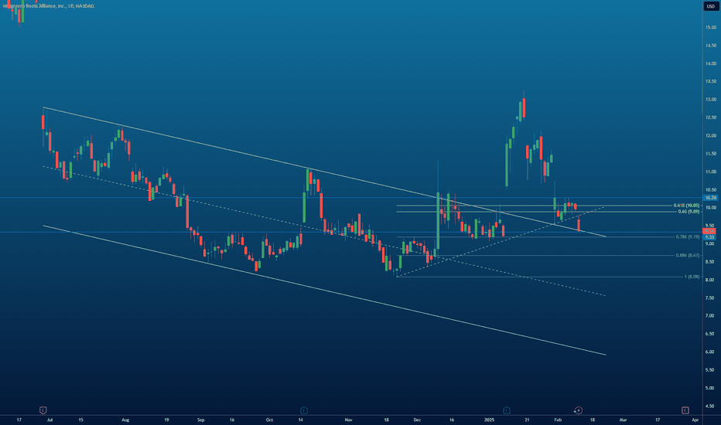Select the 0.786 (9.19) Fibonacci label
This screenshot has width=721, height=425.
pos(688,236)
